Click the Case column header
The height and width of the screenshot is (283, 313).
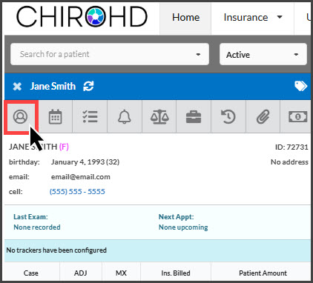(31, 273)
